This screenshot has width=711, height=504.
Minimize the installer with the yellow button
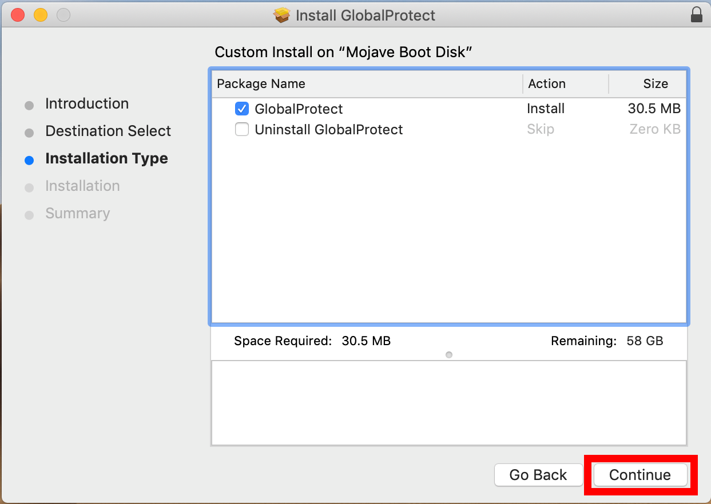pyautogui.click(x=41, y=15)
